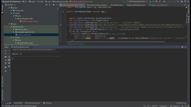Viewport: 191px width, 107px height.
Task: Select log4j.properties in the project tree
Action: [23, 35]
